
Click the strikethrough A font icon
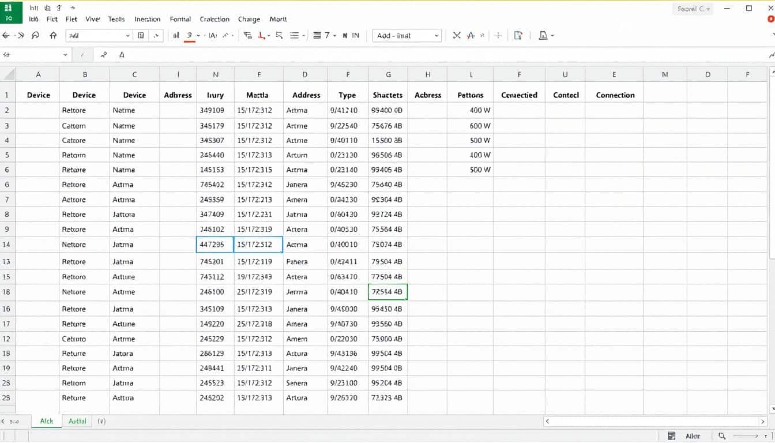(471, 35)
